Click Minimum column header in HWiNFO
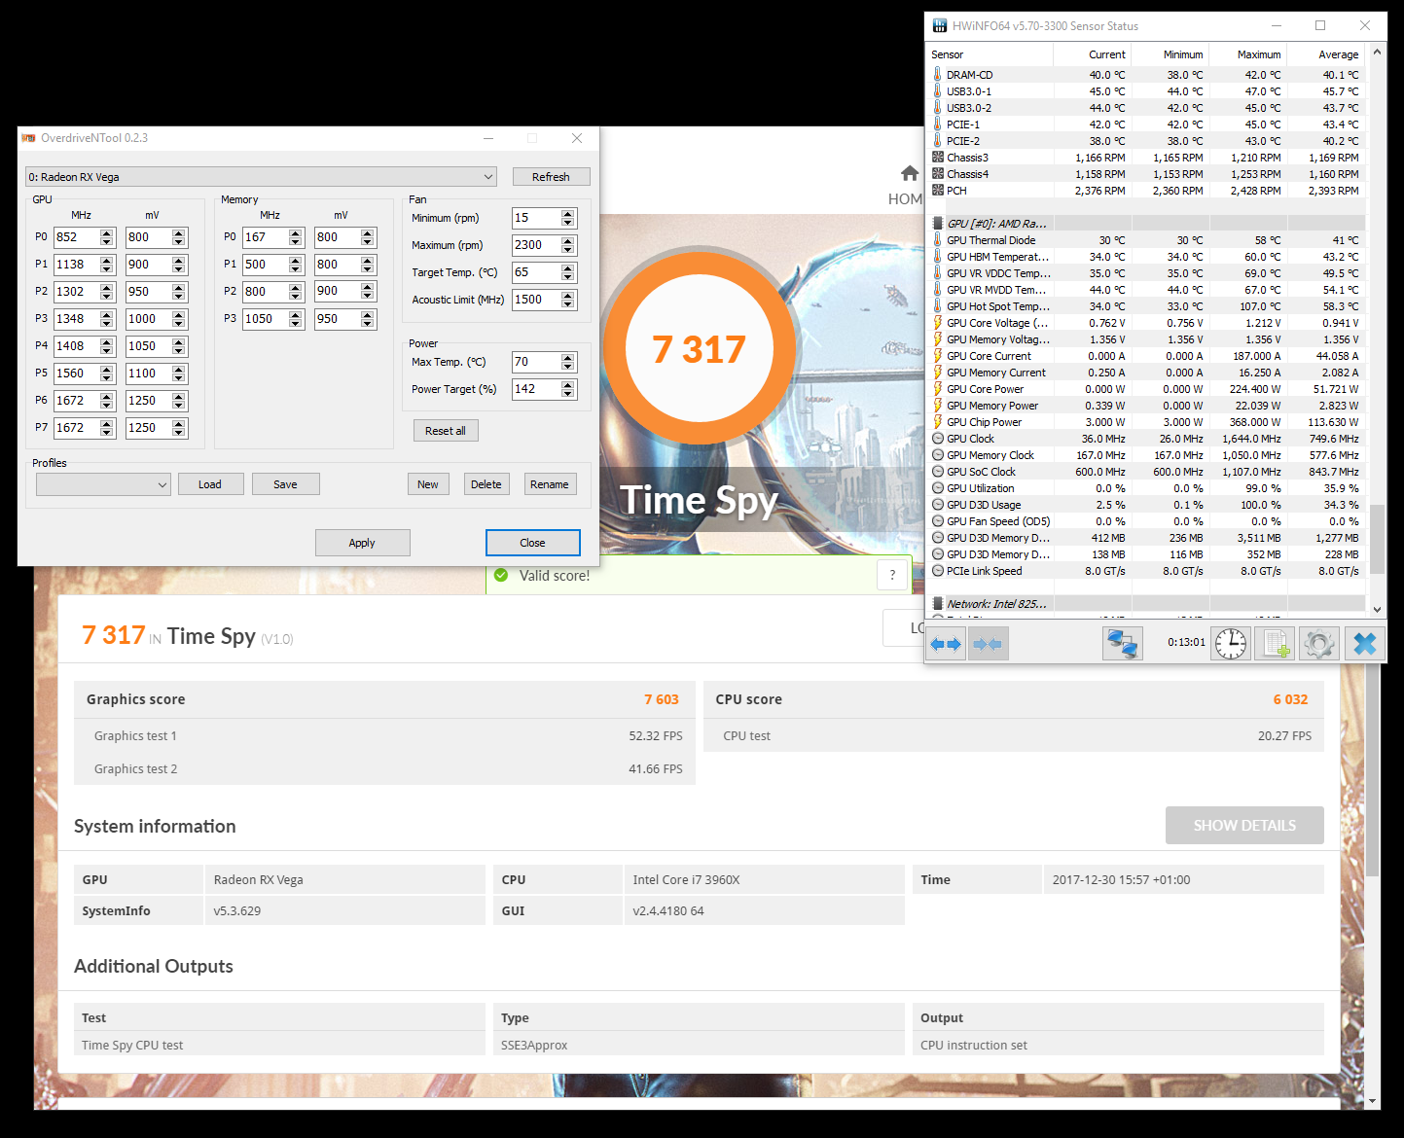Viewport: 1404px width, 1138px height. click(1169, 54)
